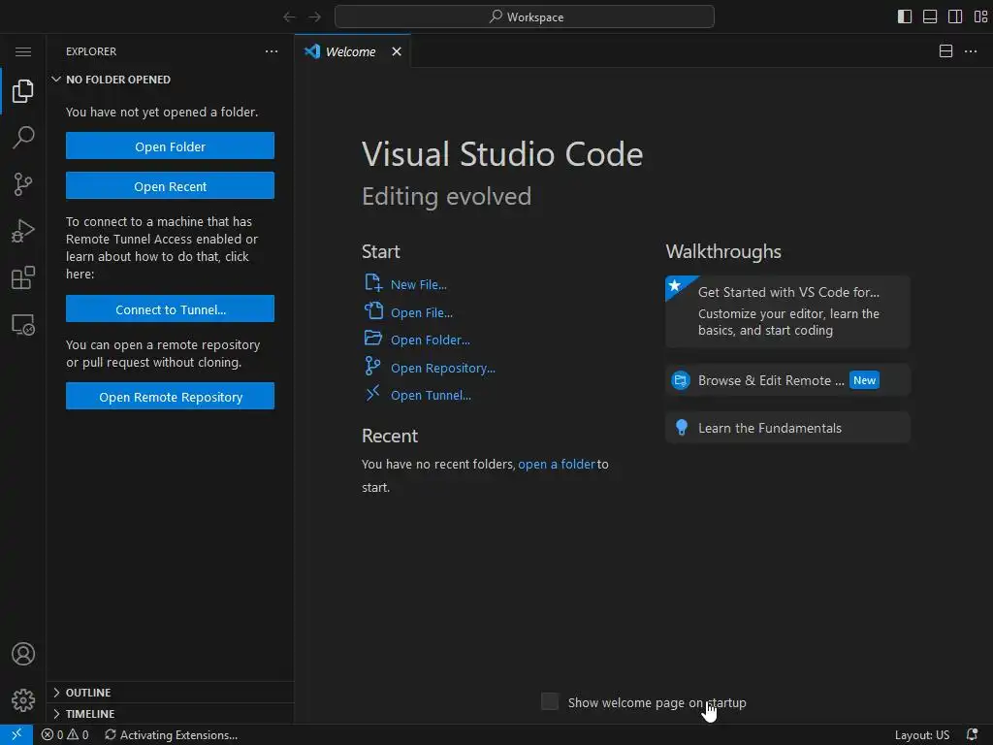This screenshot has width=993, height=745.
Task: Open the Source Control view icon
Action: coord(23,184)
